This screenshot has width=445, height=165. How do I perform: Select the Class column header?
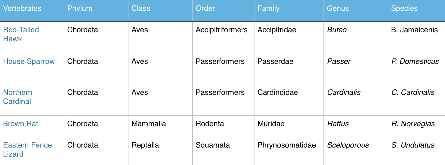click(x=141, y=8)
